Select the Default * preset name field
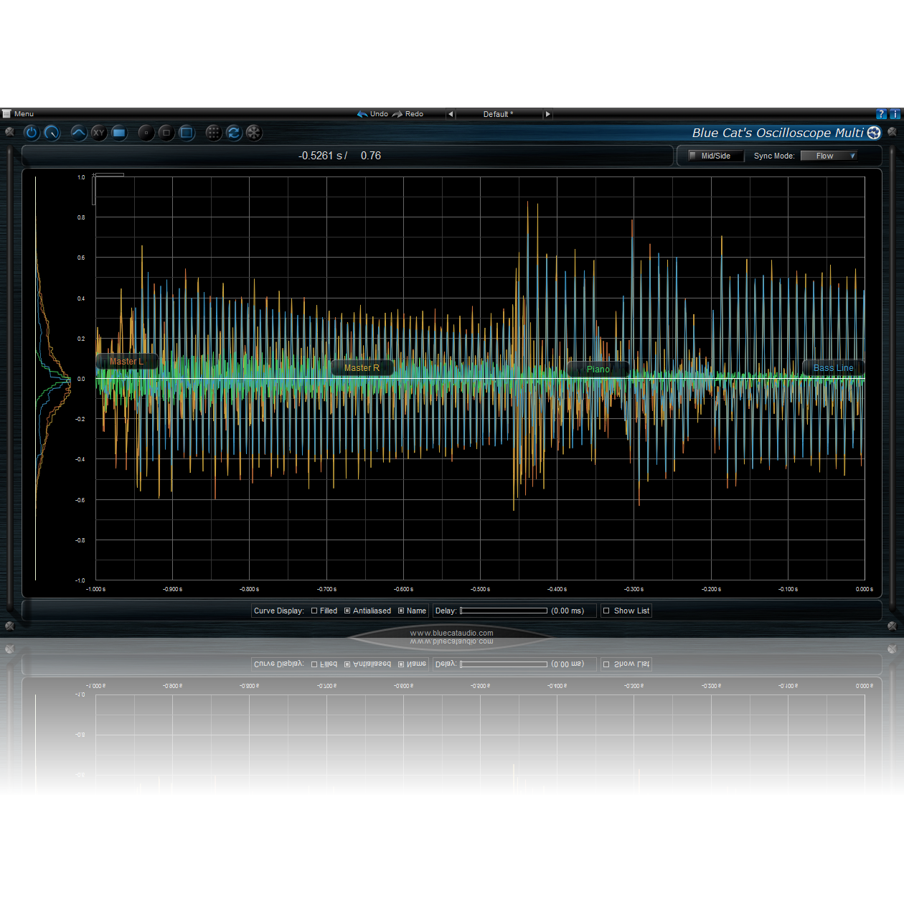 point(499,114)
